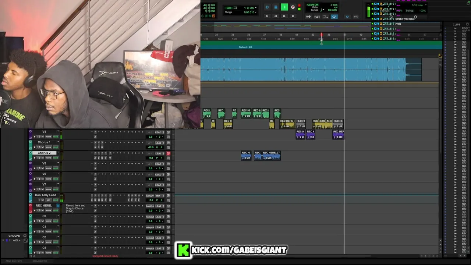This screenshot has width=471, height=265.
Task: Click Return to Zero transport button
Action: pos(267,16)
